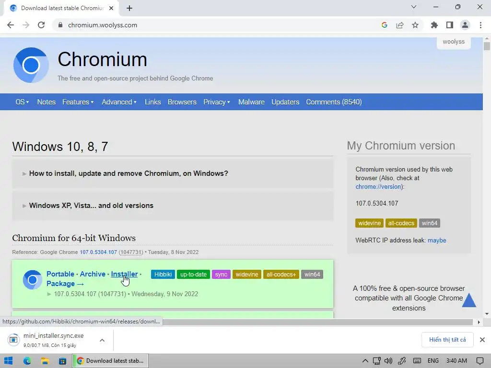The image size is (491, 368).
Task: Open the OS dropdown menu
Action: pyautogui.click(x=22, y=102)
